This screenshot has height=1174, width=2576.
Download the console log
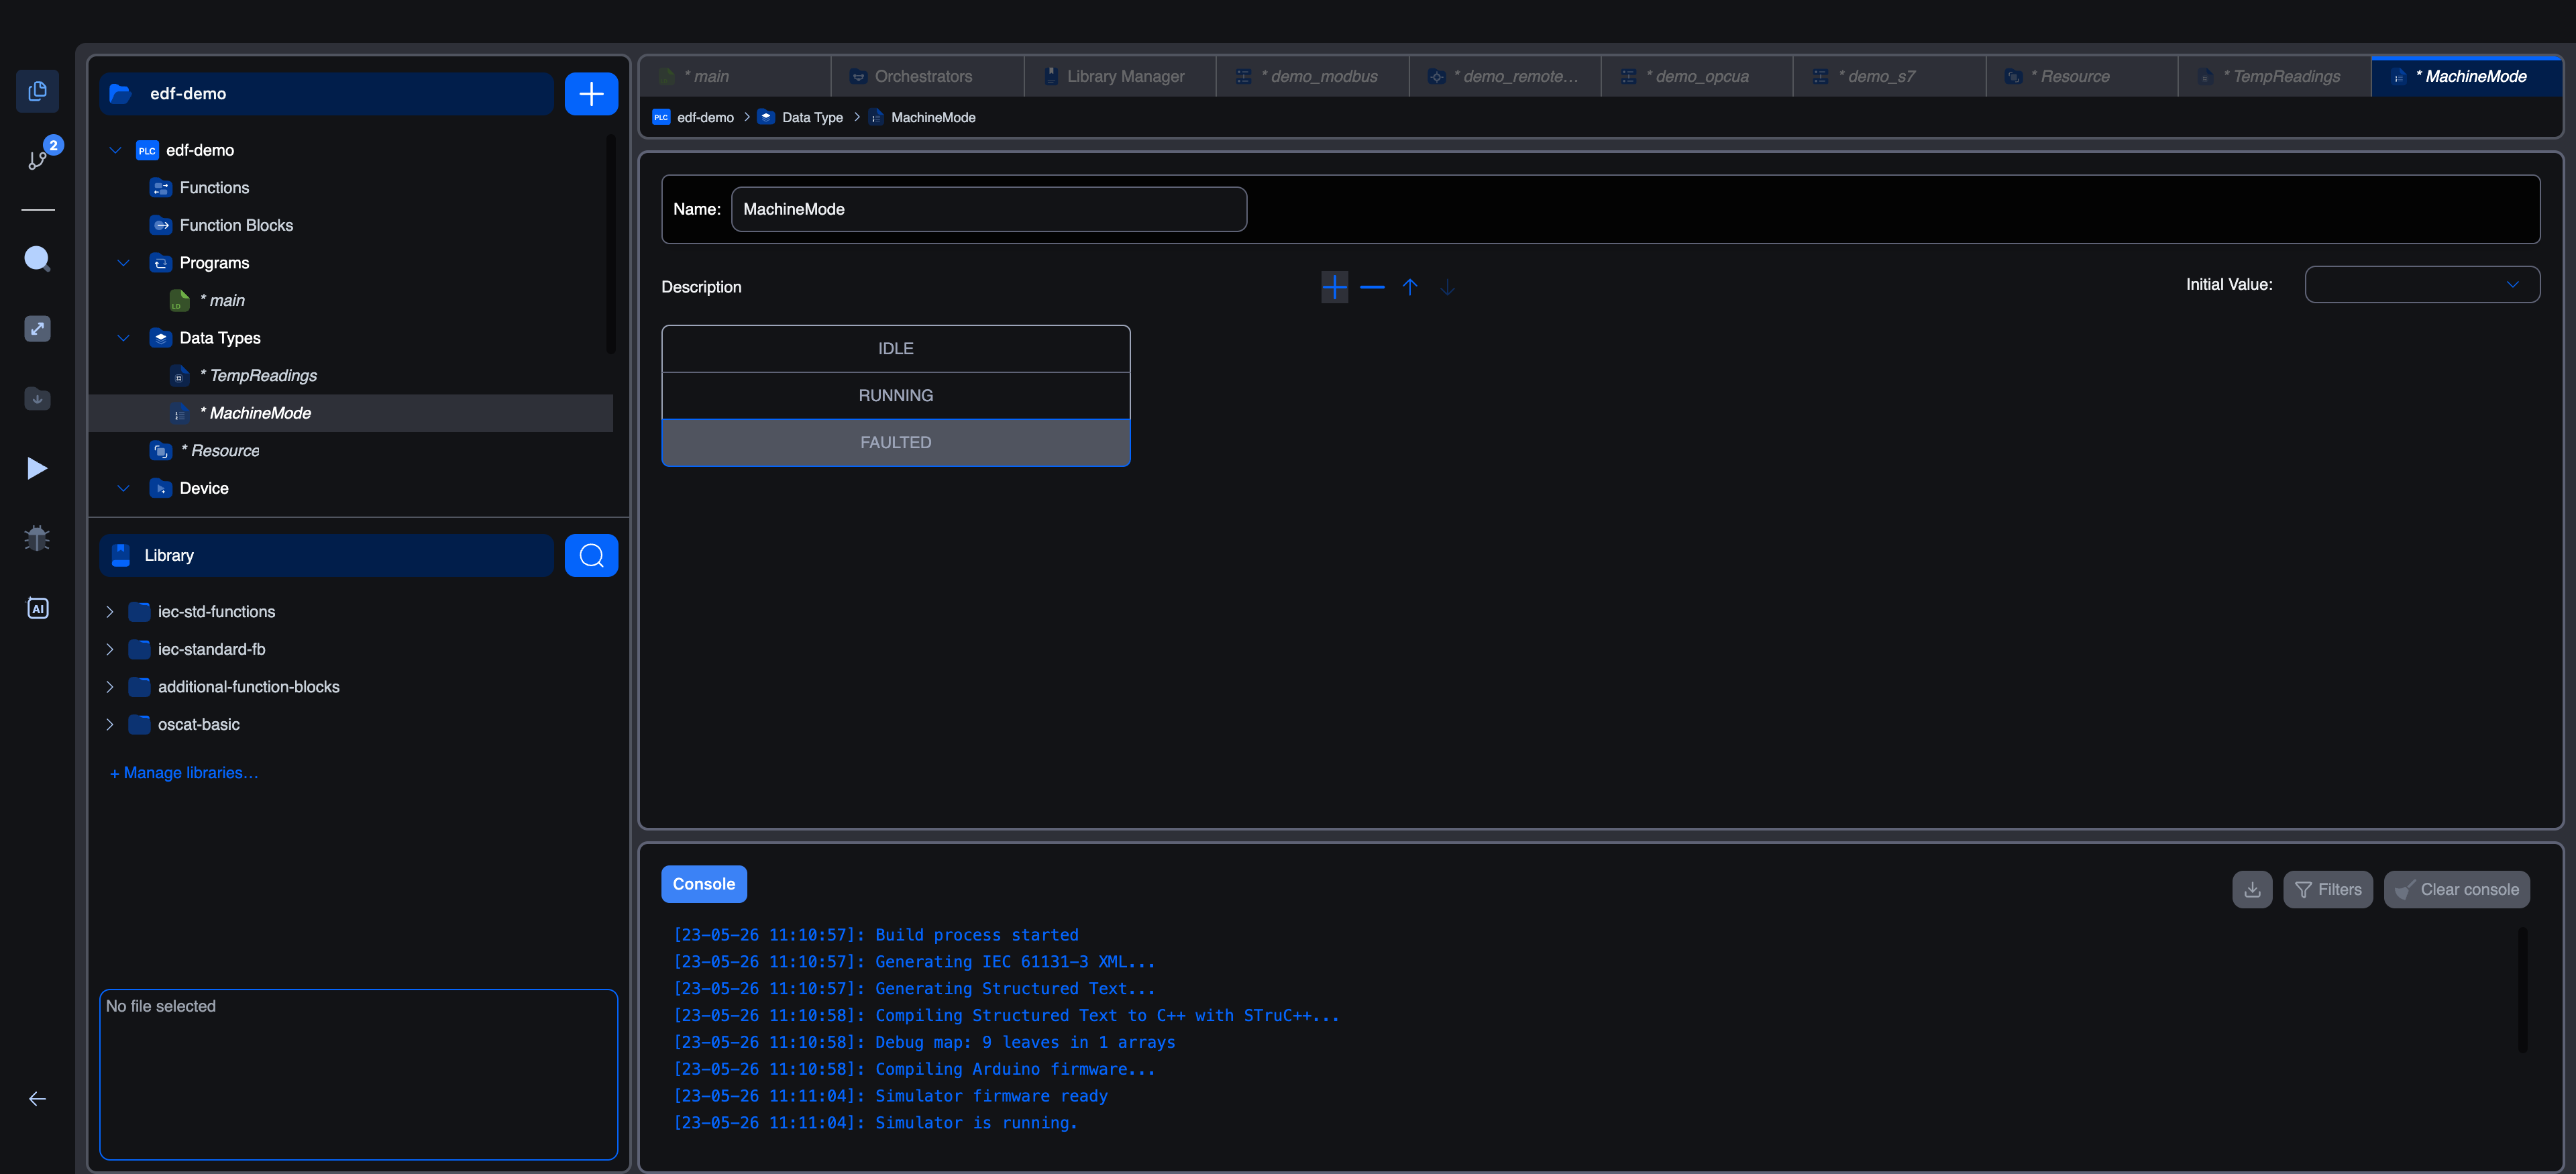pos(2252,889)
